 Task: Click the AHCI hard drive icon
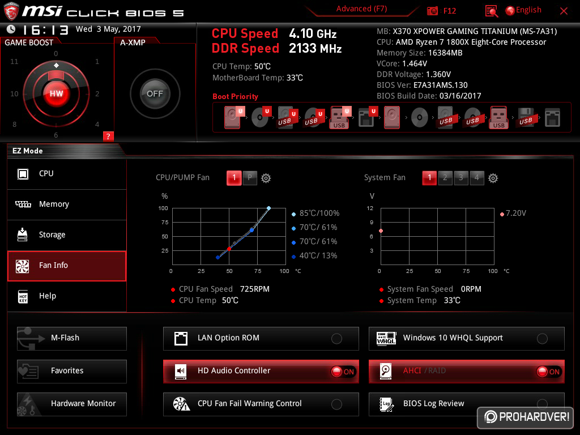click(386, 372)
